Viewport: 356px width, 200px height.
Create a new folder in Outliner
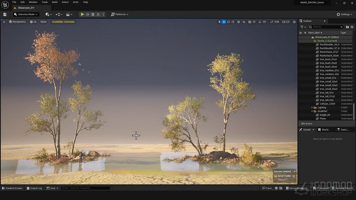347,27
